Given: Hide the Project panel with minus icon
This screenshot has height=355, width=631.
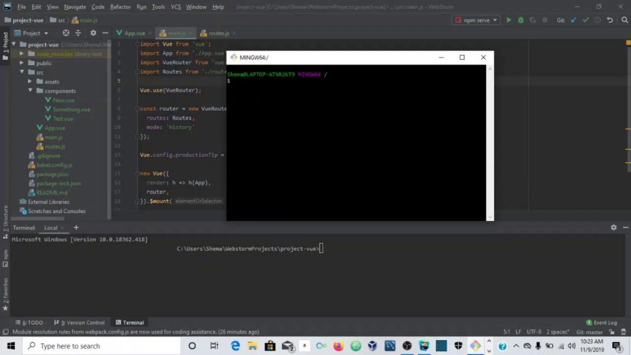Looking at the screenshot, I should click(x=105, y=33).
